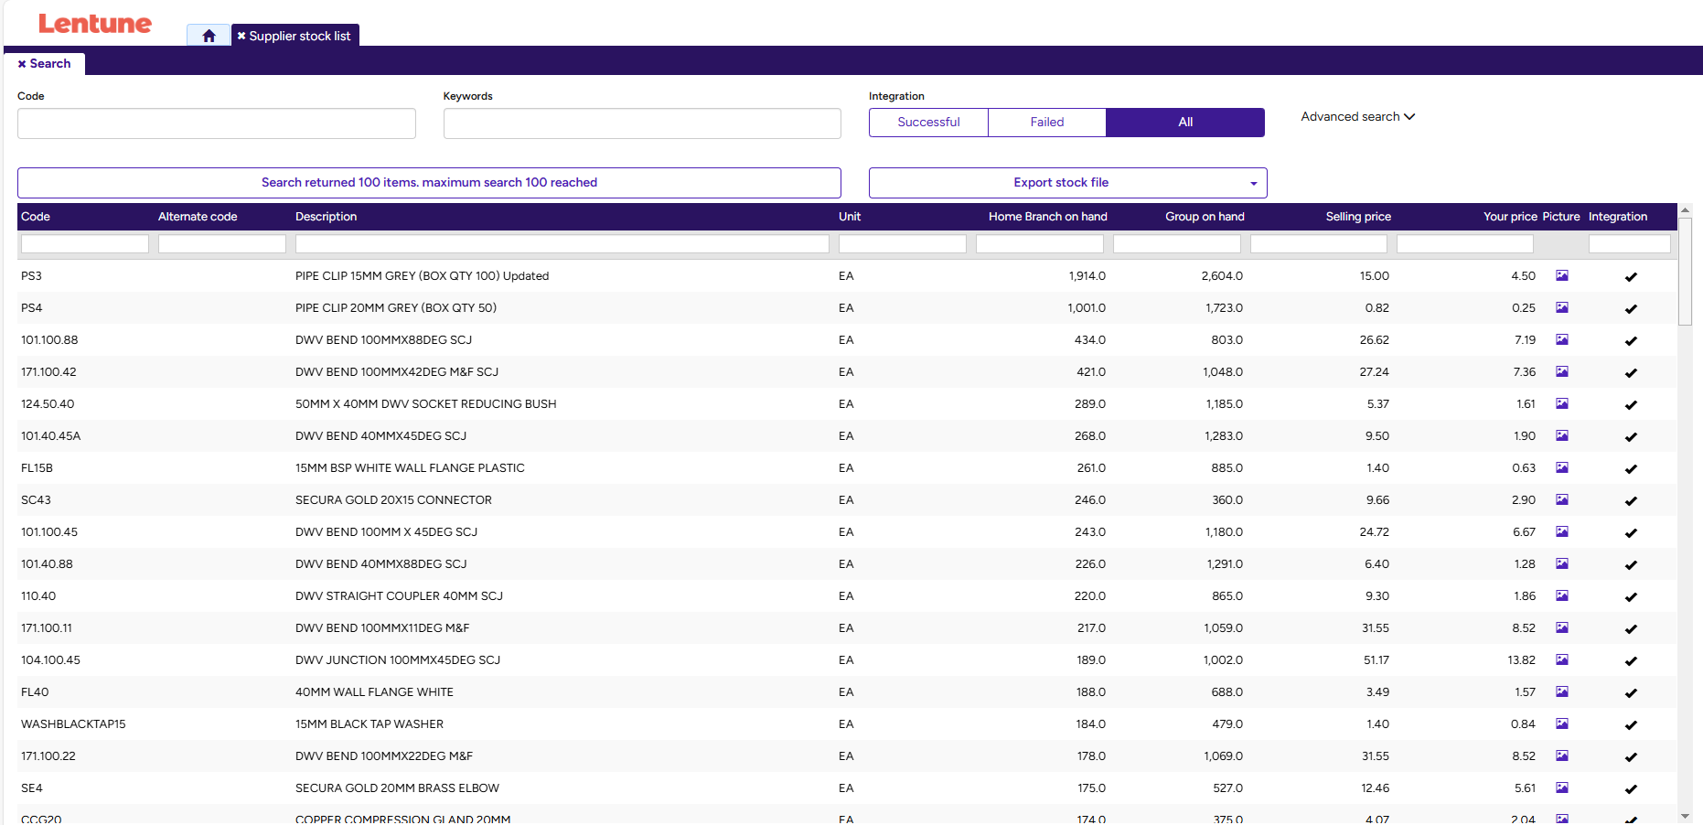View picture for item 171.100.22
1703x825 pixels.
pos(1562,755)
